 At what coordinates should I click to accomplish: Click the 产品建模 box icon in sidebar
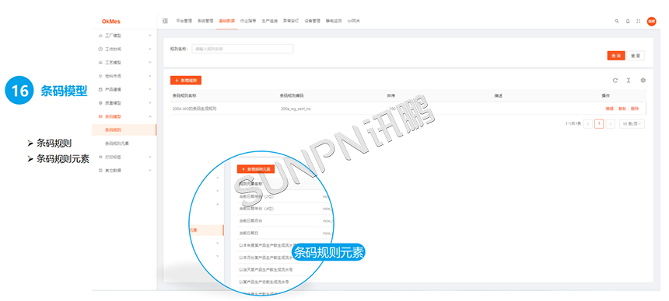point(100,89)
